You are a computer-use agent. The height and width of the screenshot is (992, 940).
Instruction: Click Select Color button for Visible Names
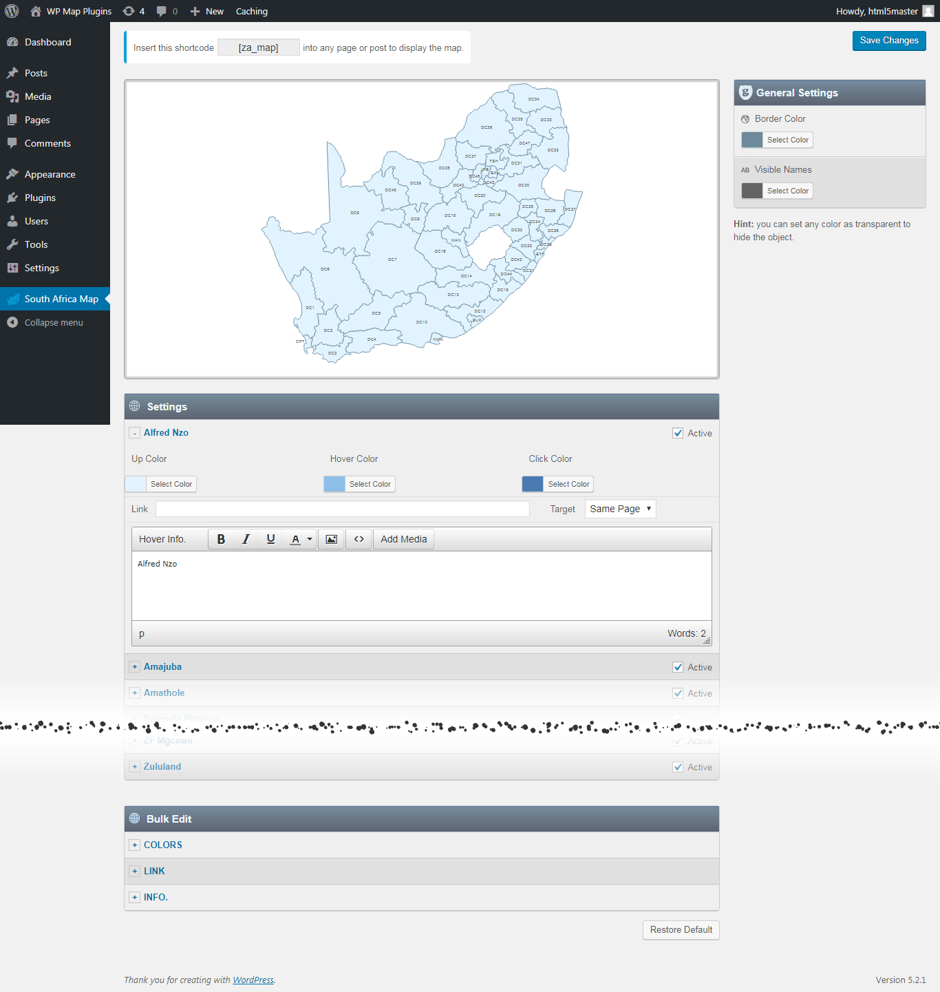point(788,191)
